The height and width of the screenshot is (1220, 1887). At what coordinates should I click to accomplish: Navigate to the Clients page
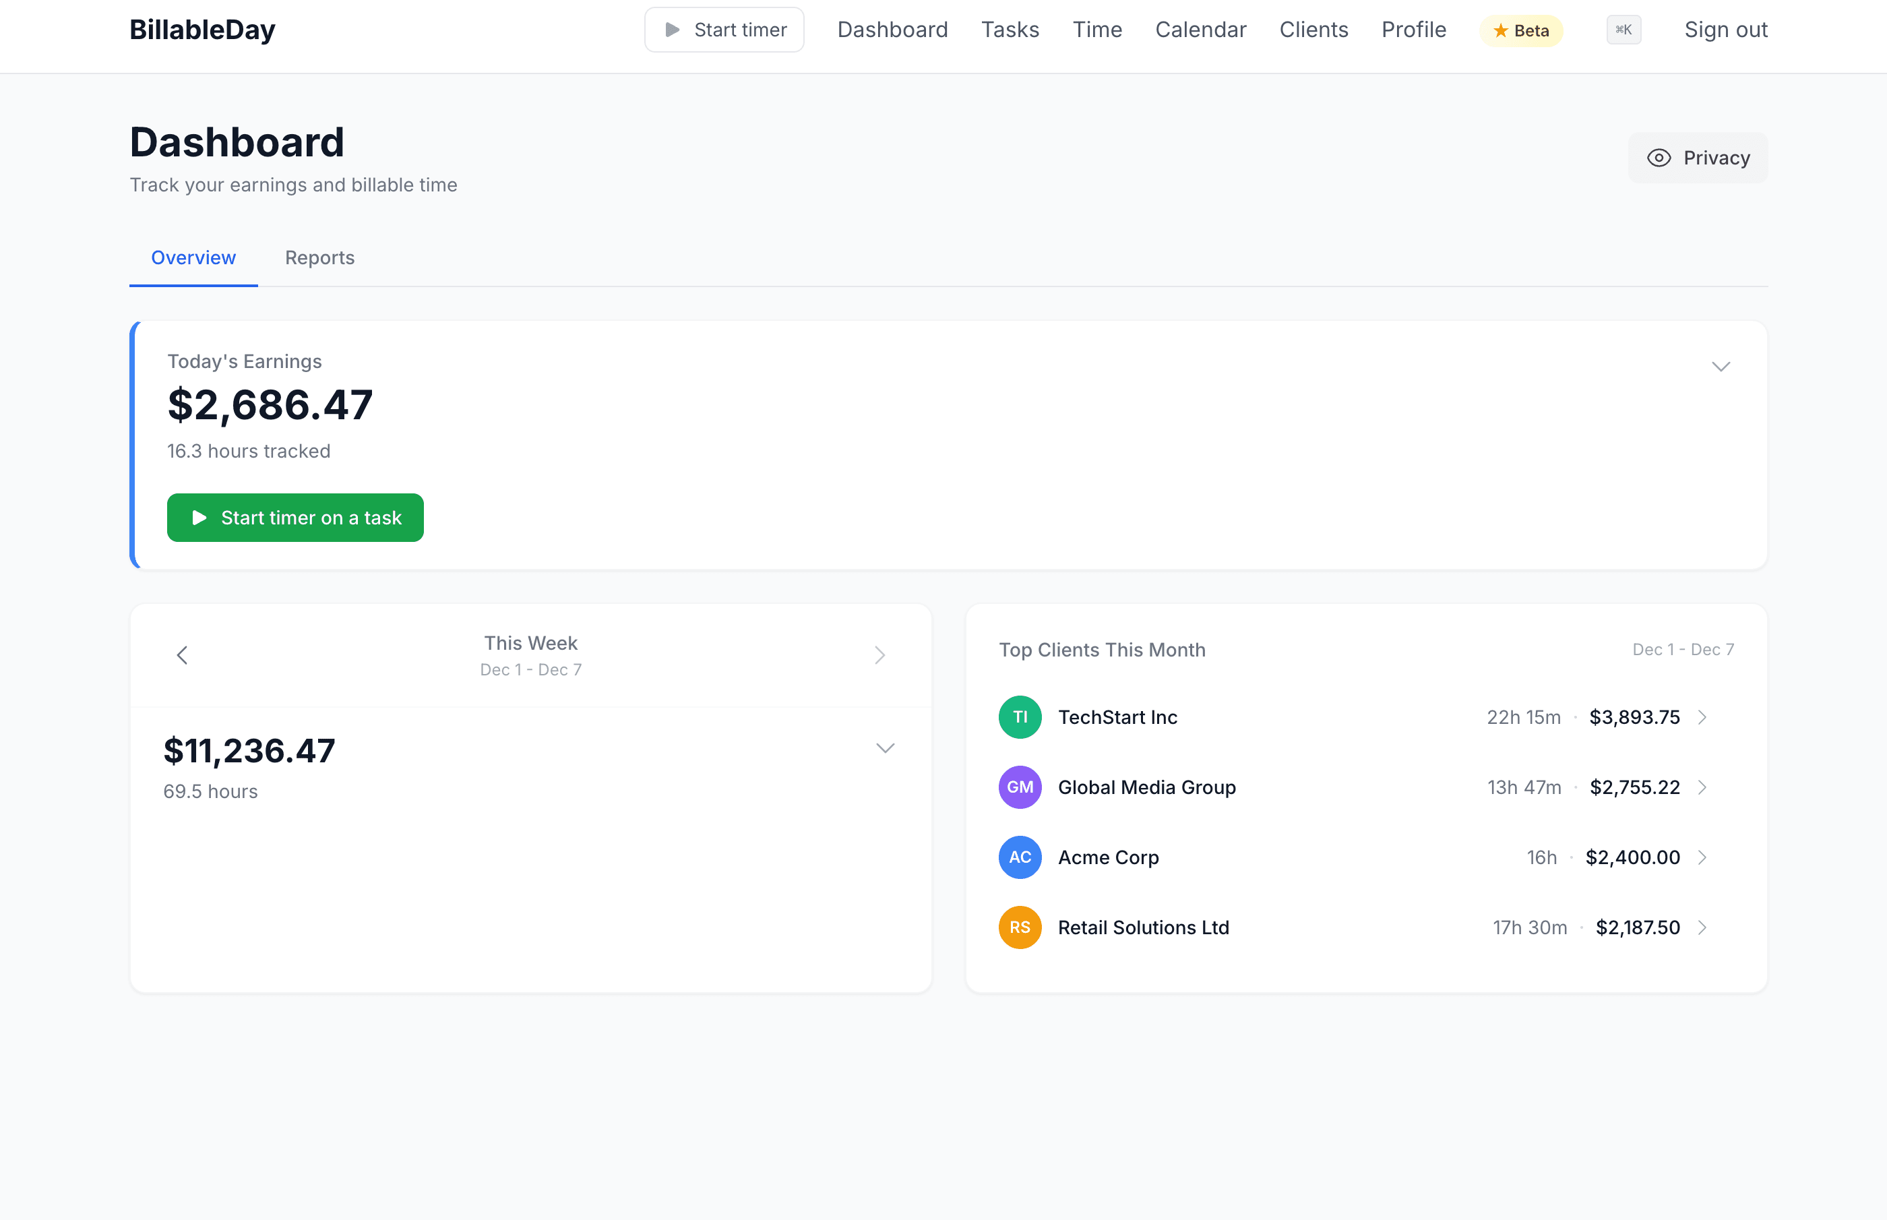coord(1313,29)
